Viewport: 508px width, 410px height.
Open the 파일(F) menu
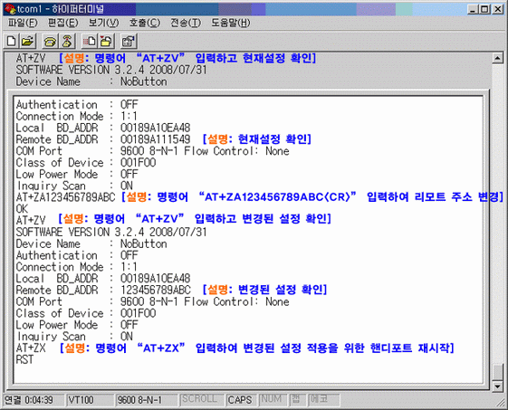[x=23, y=23]
